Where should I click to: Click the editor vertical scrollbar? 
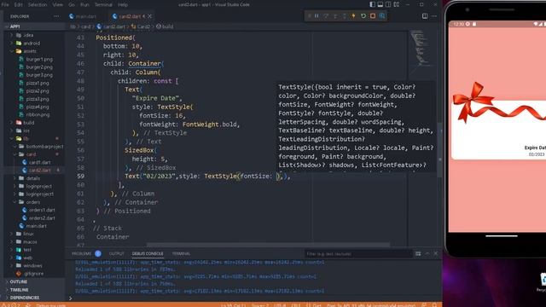pyautogui.click(x=440, y=150)
